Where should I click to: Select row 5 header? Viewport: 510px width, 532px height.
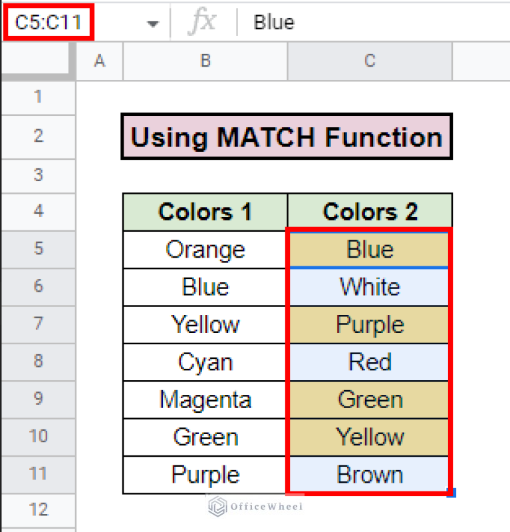click(38, 249)
